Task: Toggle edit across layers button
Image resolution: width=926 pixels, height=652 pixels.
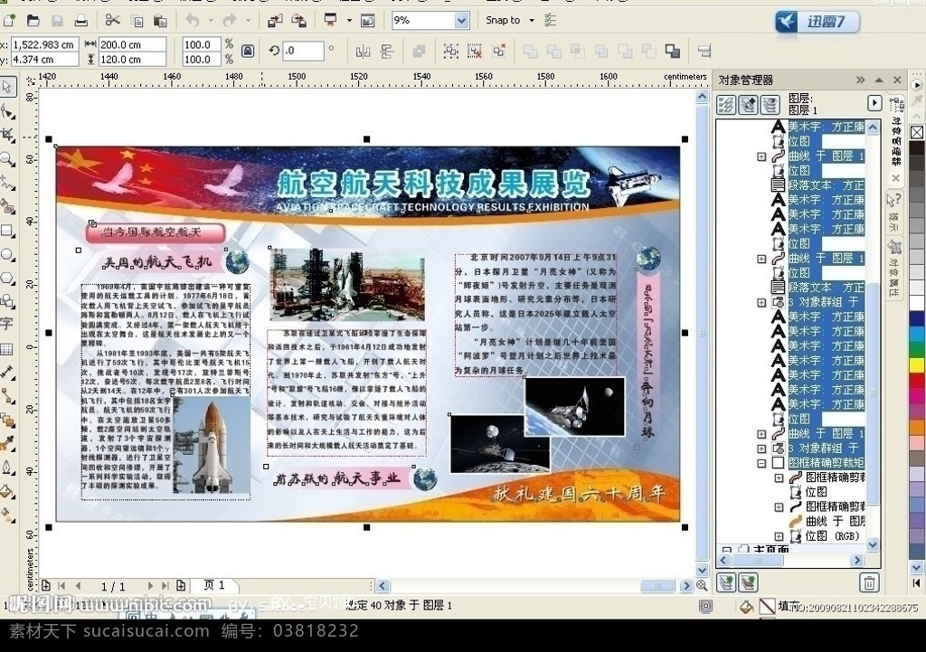Action: [x=748, y=105]
